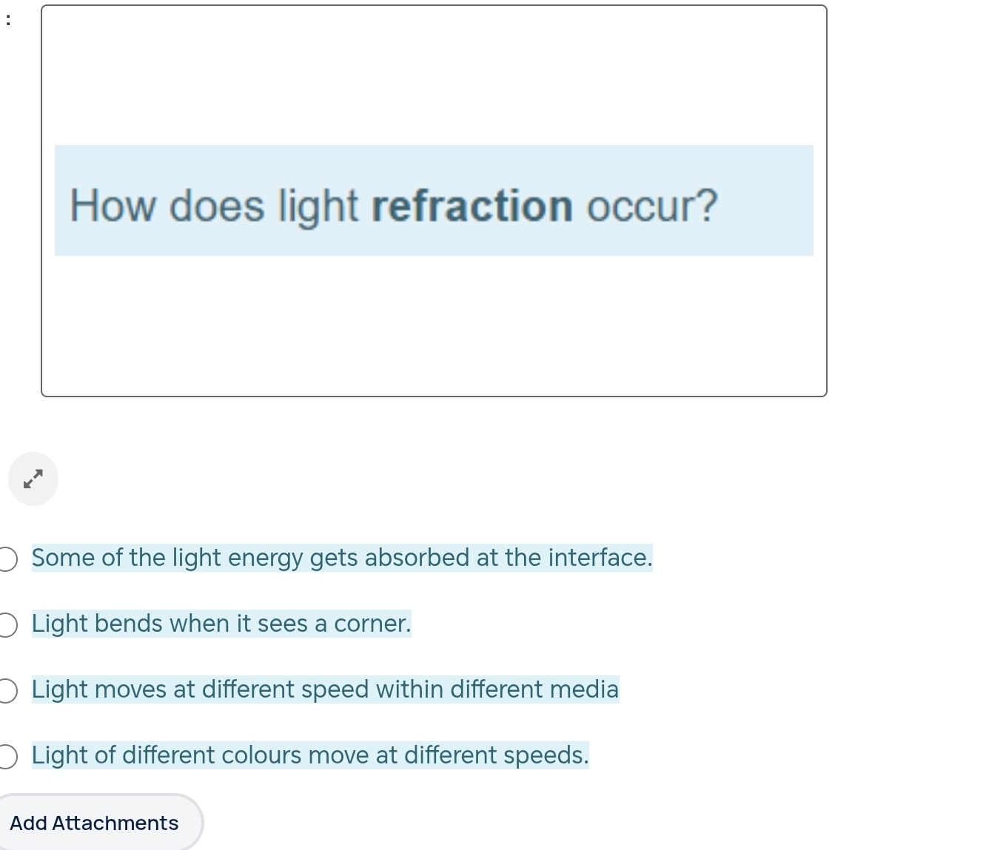Click the bold word 'refraction'
1003x850 pixels.
[472, 206]
